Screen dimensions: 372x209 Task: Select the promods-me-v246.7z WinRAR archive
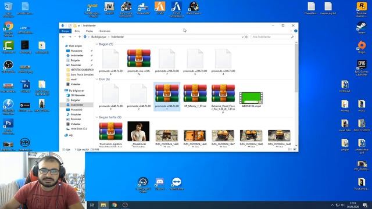(x=139, y=62)
